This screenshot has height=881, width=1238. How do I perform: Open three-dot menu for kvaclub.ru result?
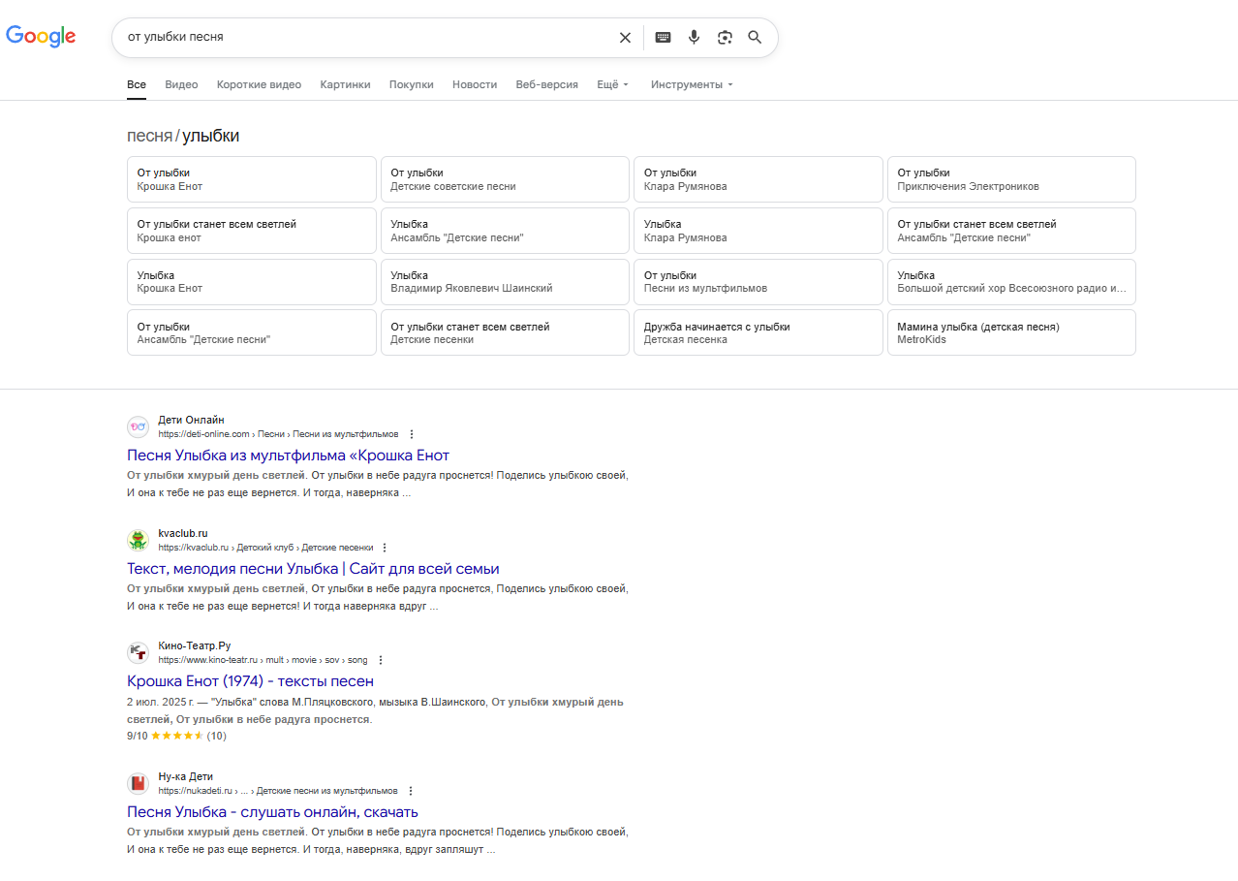point(385,548)
